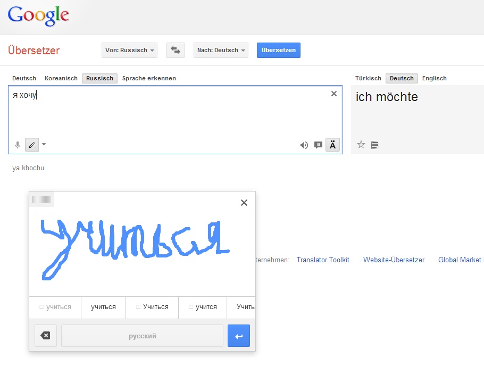
Task: Click inside the source text box
Action: coord(175,120)
